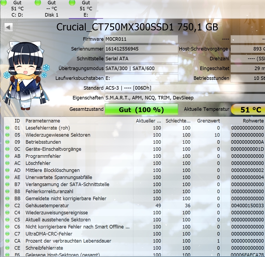Viewport: 265px width, 257px height.
Task: Click status dot of UltraDMA-CRC-Fehler row
Action: tap(7, 234)
